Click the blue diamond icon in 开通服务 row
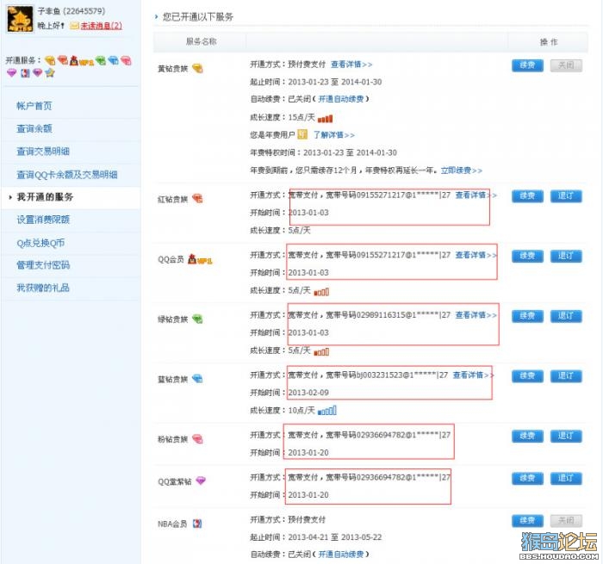 pos(113,60)
